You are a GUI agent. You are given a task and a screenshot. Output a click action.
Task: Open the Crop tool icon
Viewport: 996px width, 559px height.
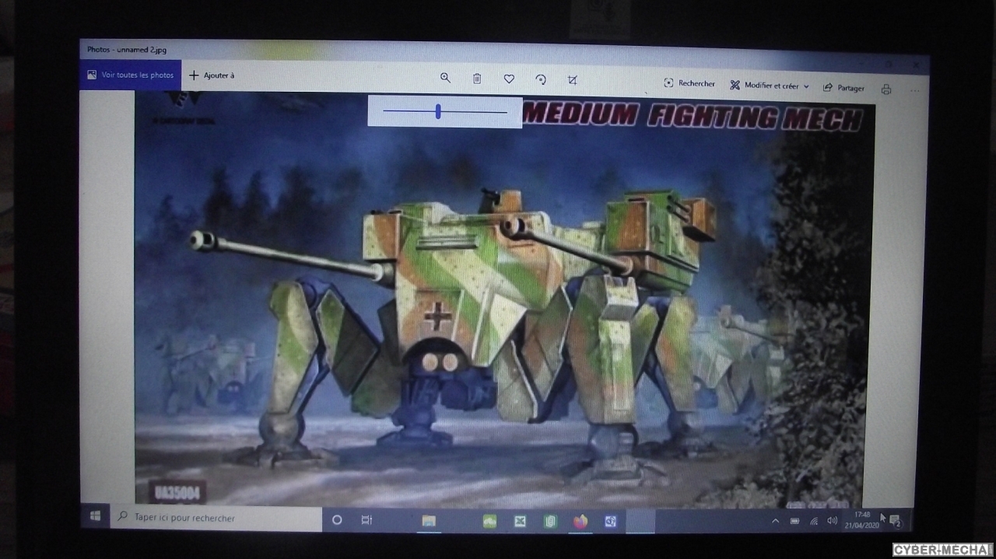click(x=573, y=80)
